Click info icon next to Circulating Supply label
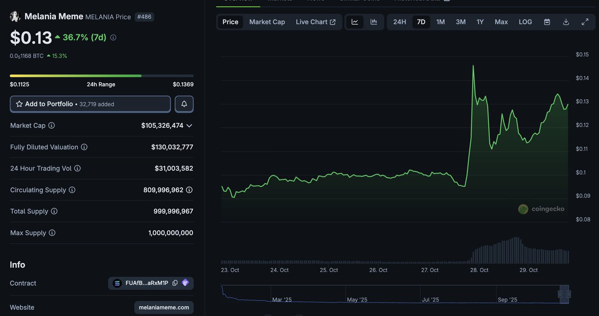 click(x=72, y=190)
